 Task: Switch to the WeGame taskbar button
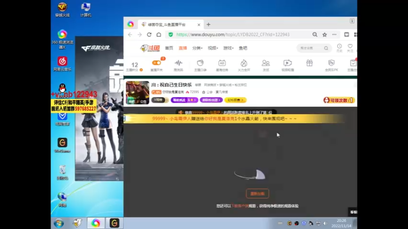point(114,223)
